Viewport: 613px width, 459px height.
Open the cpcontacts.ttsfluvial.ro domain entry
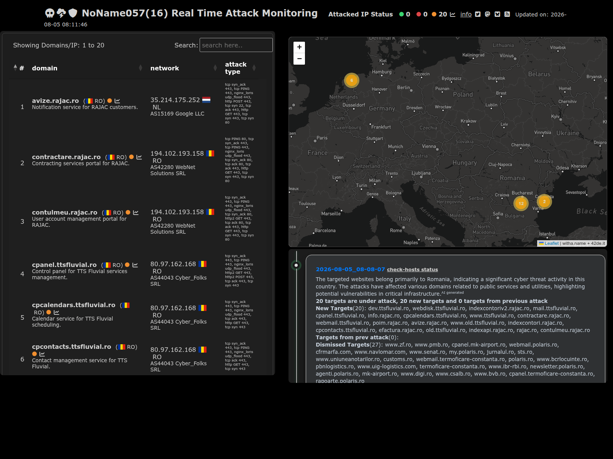tap(71, 347)
